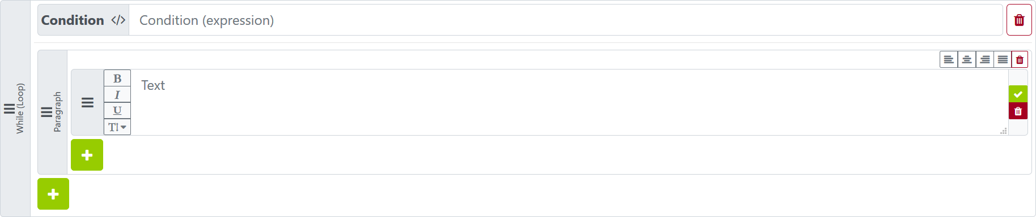This screenshot has width=1036, height=217.
Task: Click the Paragraph block drag handle
Action: pyautogui.click(x=46, y=112)
